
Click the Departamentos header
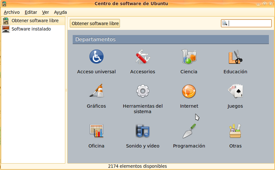pyautogui.click(x=171, y=40)
